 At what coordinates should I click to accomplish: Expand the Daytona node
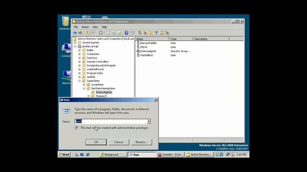[80, 58]
